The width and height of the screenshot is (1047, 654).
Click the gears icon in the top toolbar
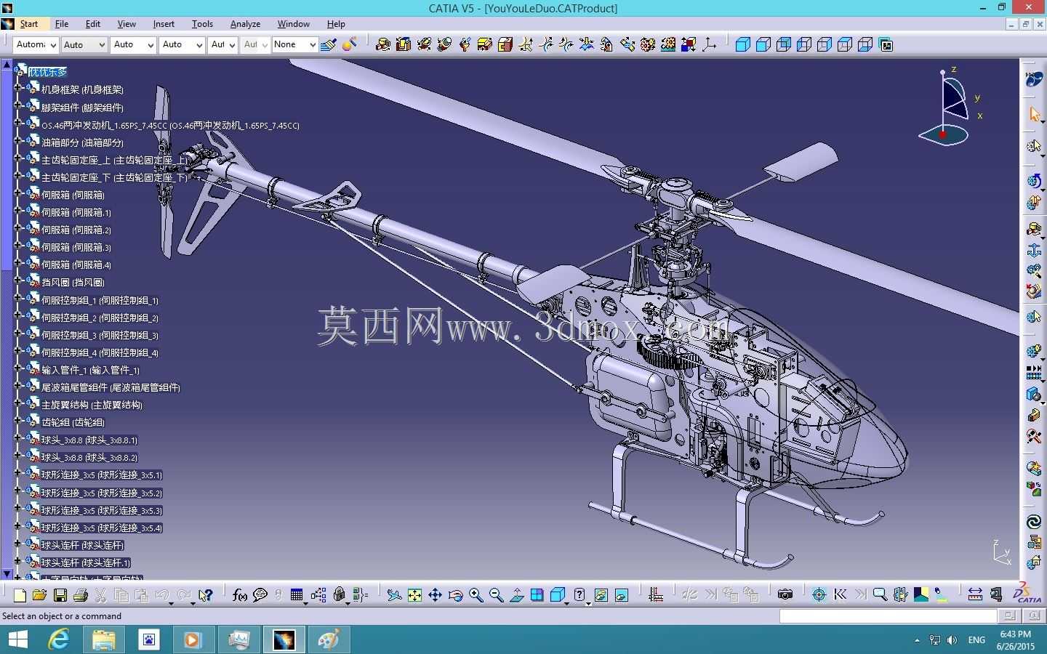648,44
